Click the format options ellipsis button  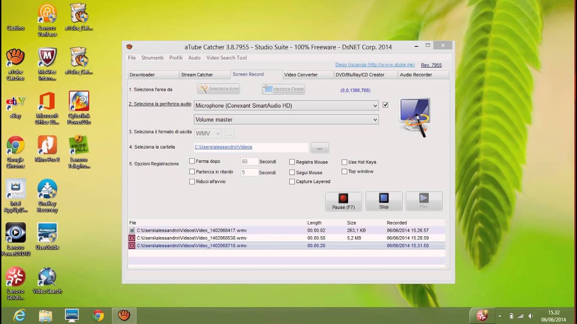(230, 134)
